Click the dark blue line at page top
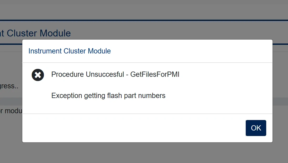This screenshot has width=288, height=163. [144, 20]
